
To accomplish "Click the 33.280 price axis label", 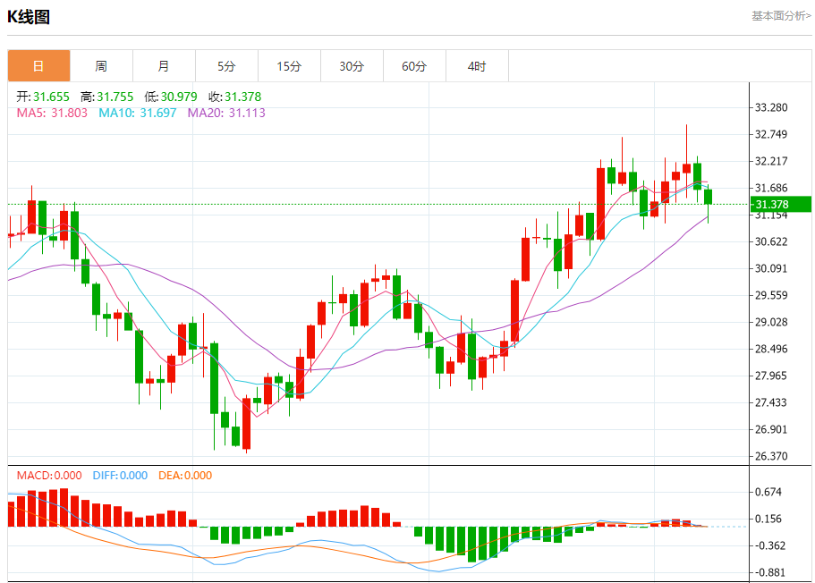I will click(771, 107).
